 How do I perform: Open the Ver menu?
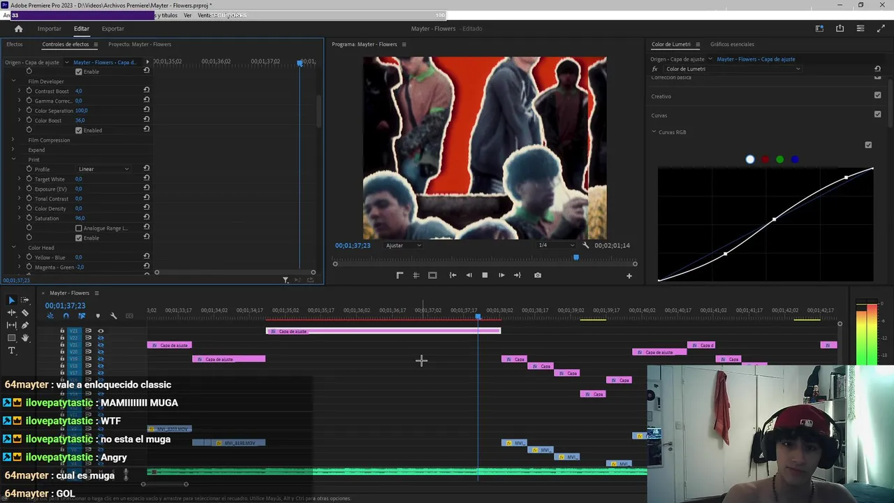(x=187, y=15)
